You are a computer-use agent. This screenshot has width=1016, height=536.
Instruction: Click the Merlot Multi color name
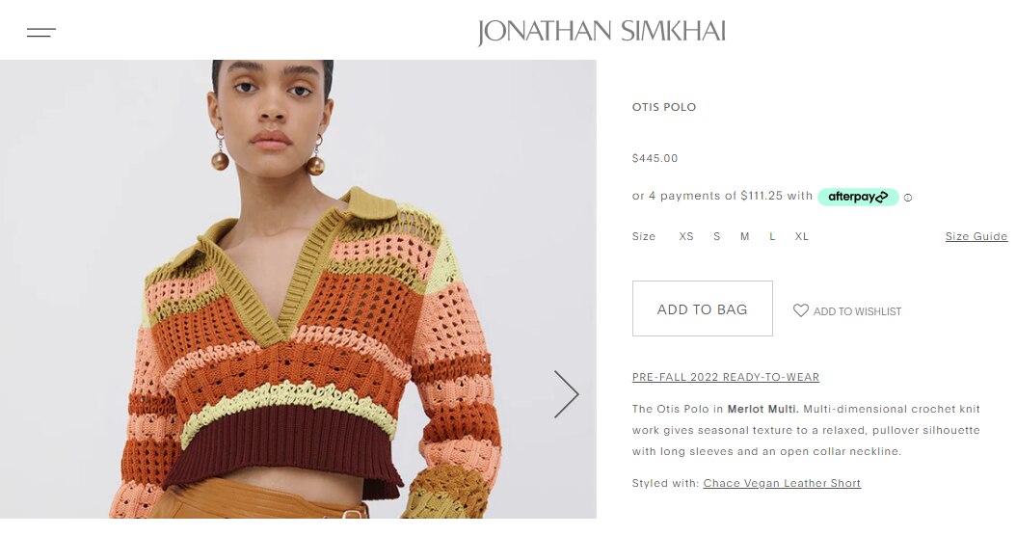point(763,409)
